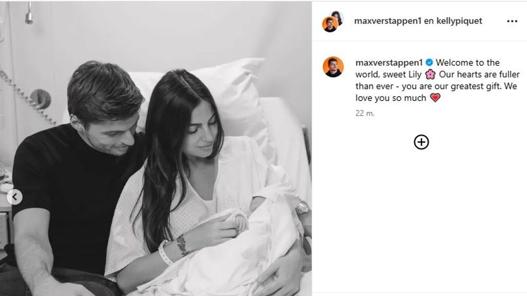Image resolution: width=527 pixels, height=296 pixels.
Task: Click the woman's wrist tattoo in photo
Action: (182, 245)
